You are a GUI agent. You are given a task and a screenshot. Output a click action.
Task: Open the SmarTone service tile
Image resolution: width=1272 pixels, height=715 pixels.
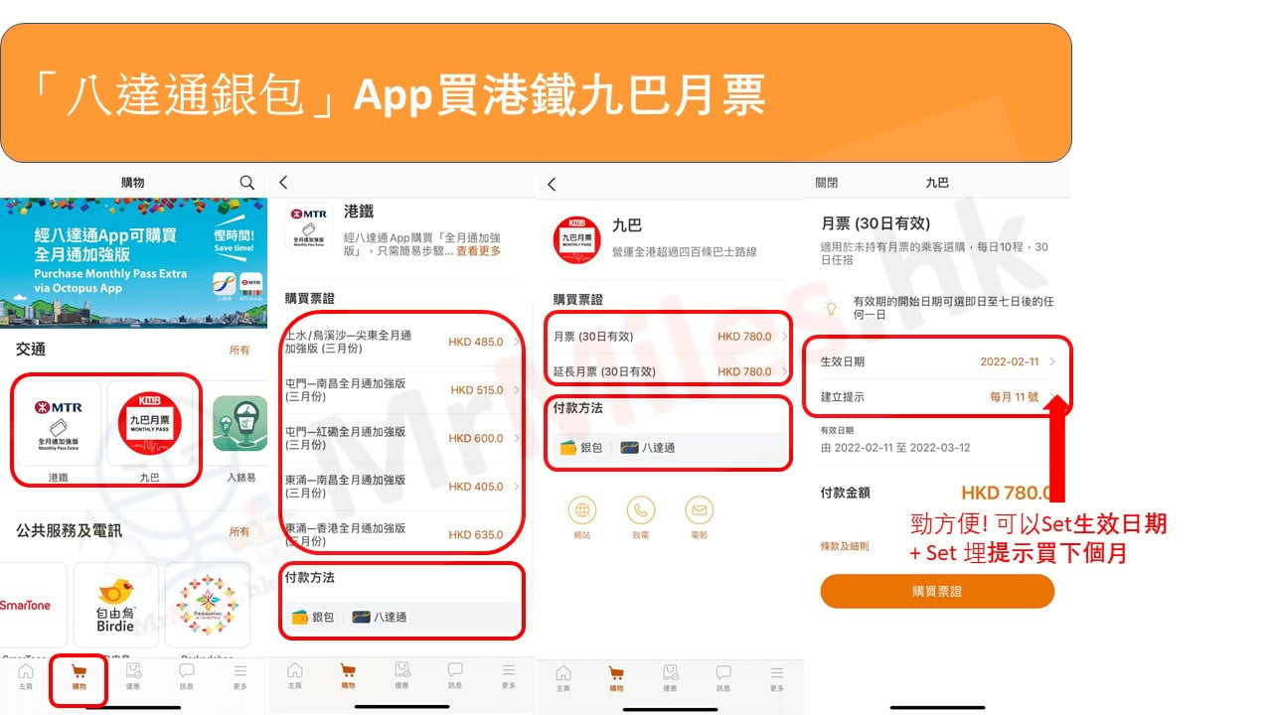(x=27, y=605)
